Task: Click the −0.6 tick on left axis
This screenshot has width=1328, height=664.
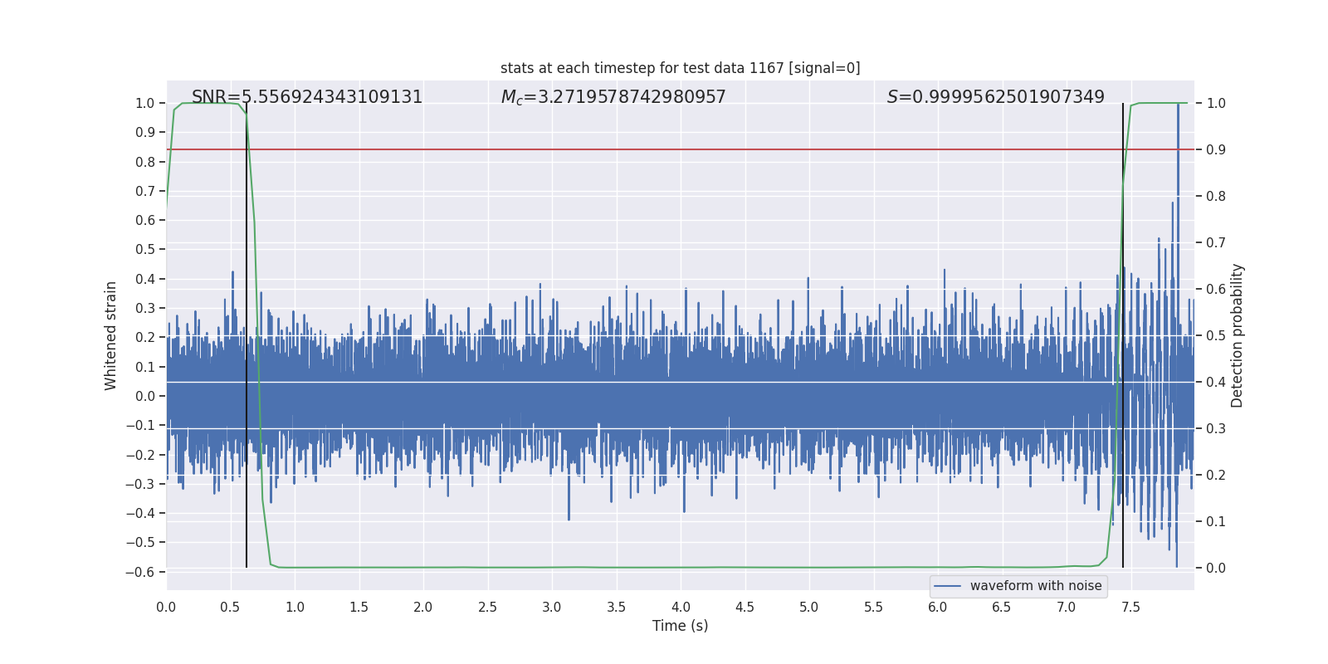Action: point(140,572)
